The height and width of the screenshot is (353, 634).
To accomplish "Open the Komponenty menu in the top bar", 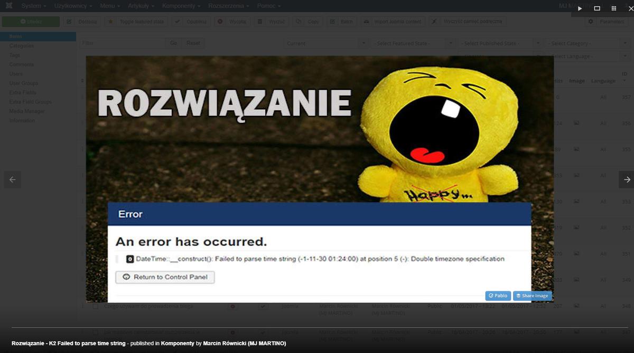I will pos(181,6).
